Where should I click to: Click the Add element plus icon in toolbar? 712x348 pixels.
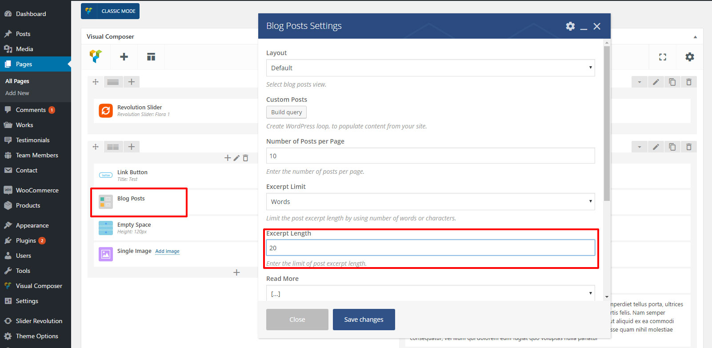(x=124, y=56)
